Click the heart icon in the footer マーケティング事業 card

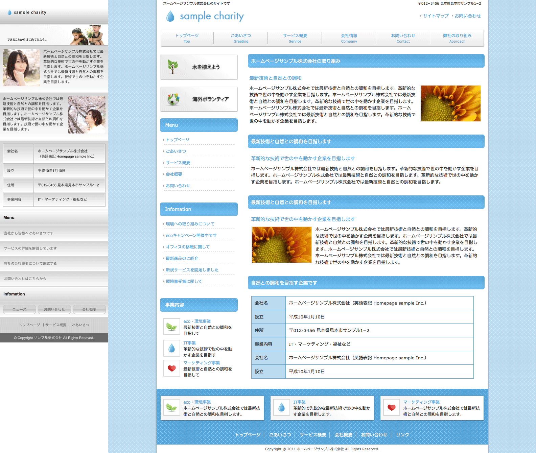pyautogui.click(x=392, y=408)
